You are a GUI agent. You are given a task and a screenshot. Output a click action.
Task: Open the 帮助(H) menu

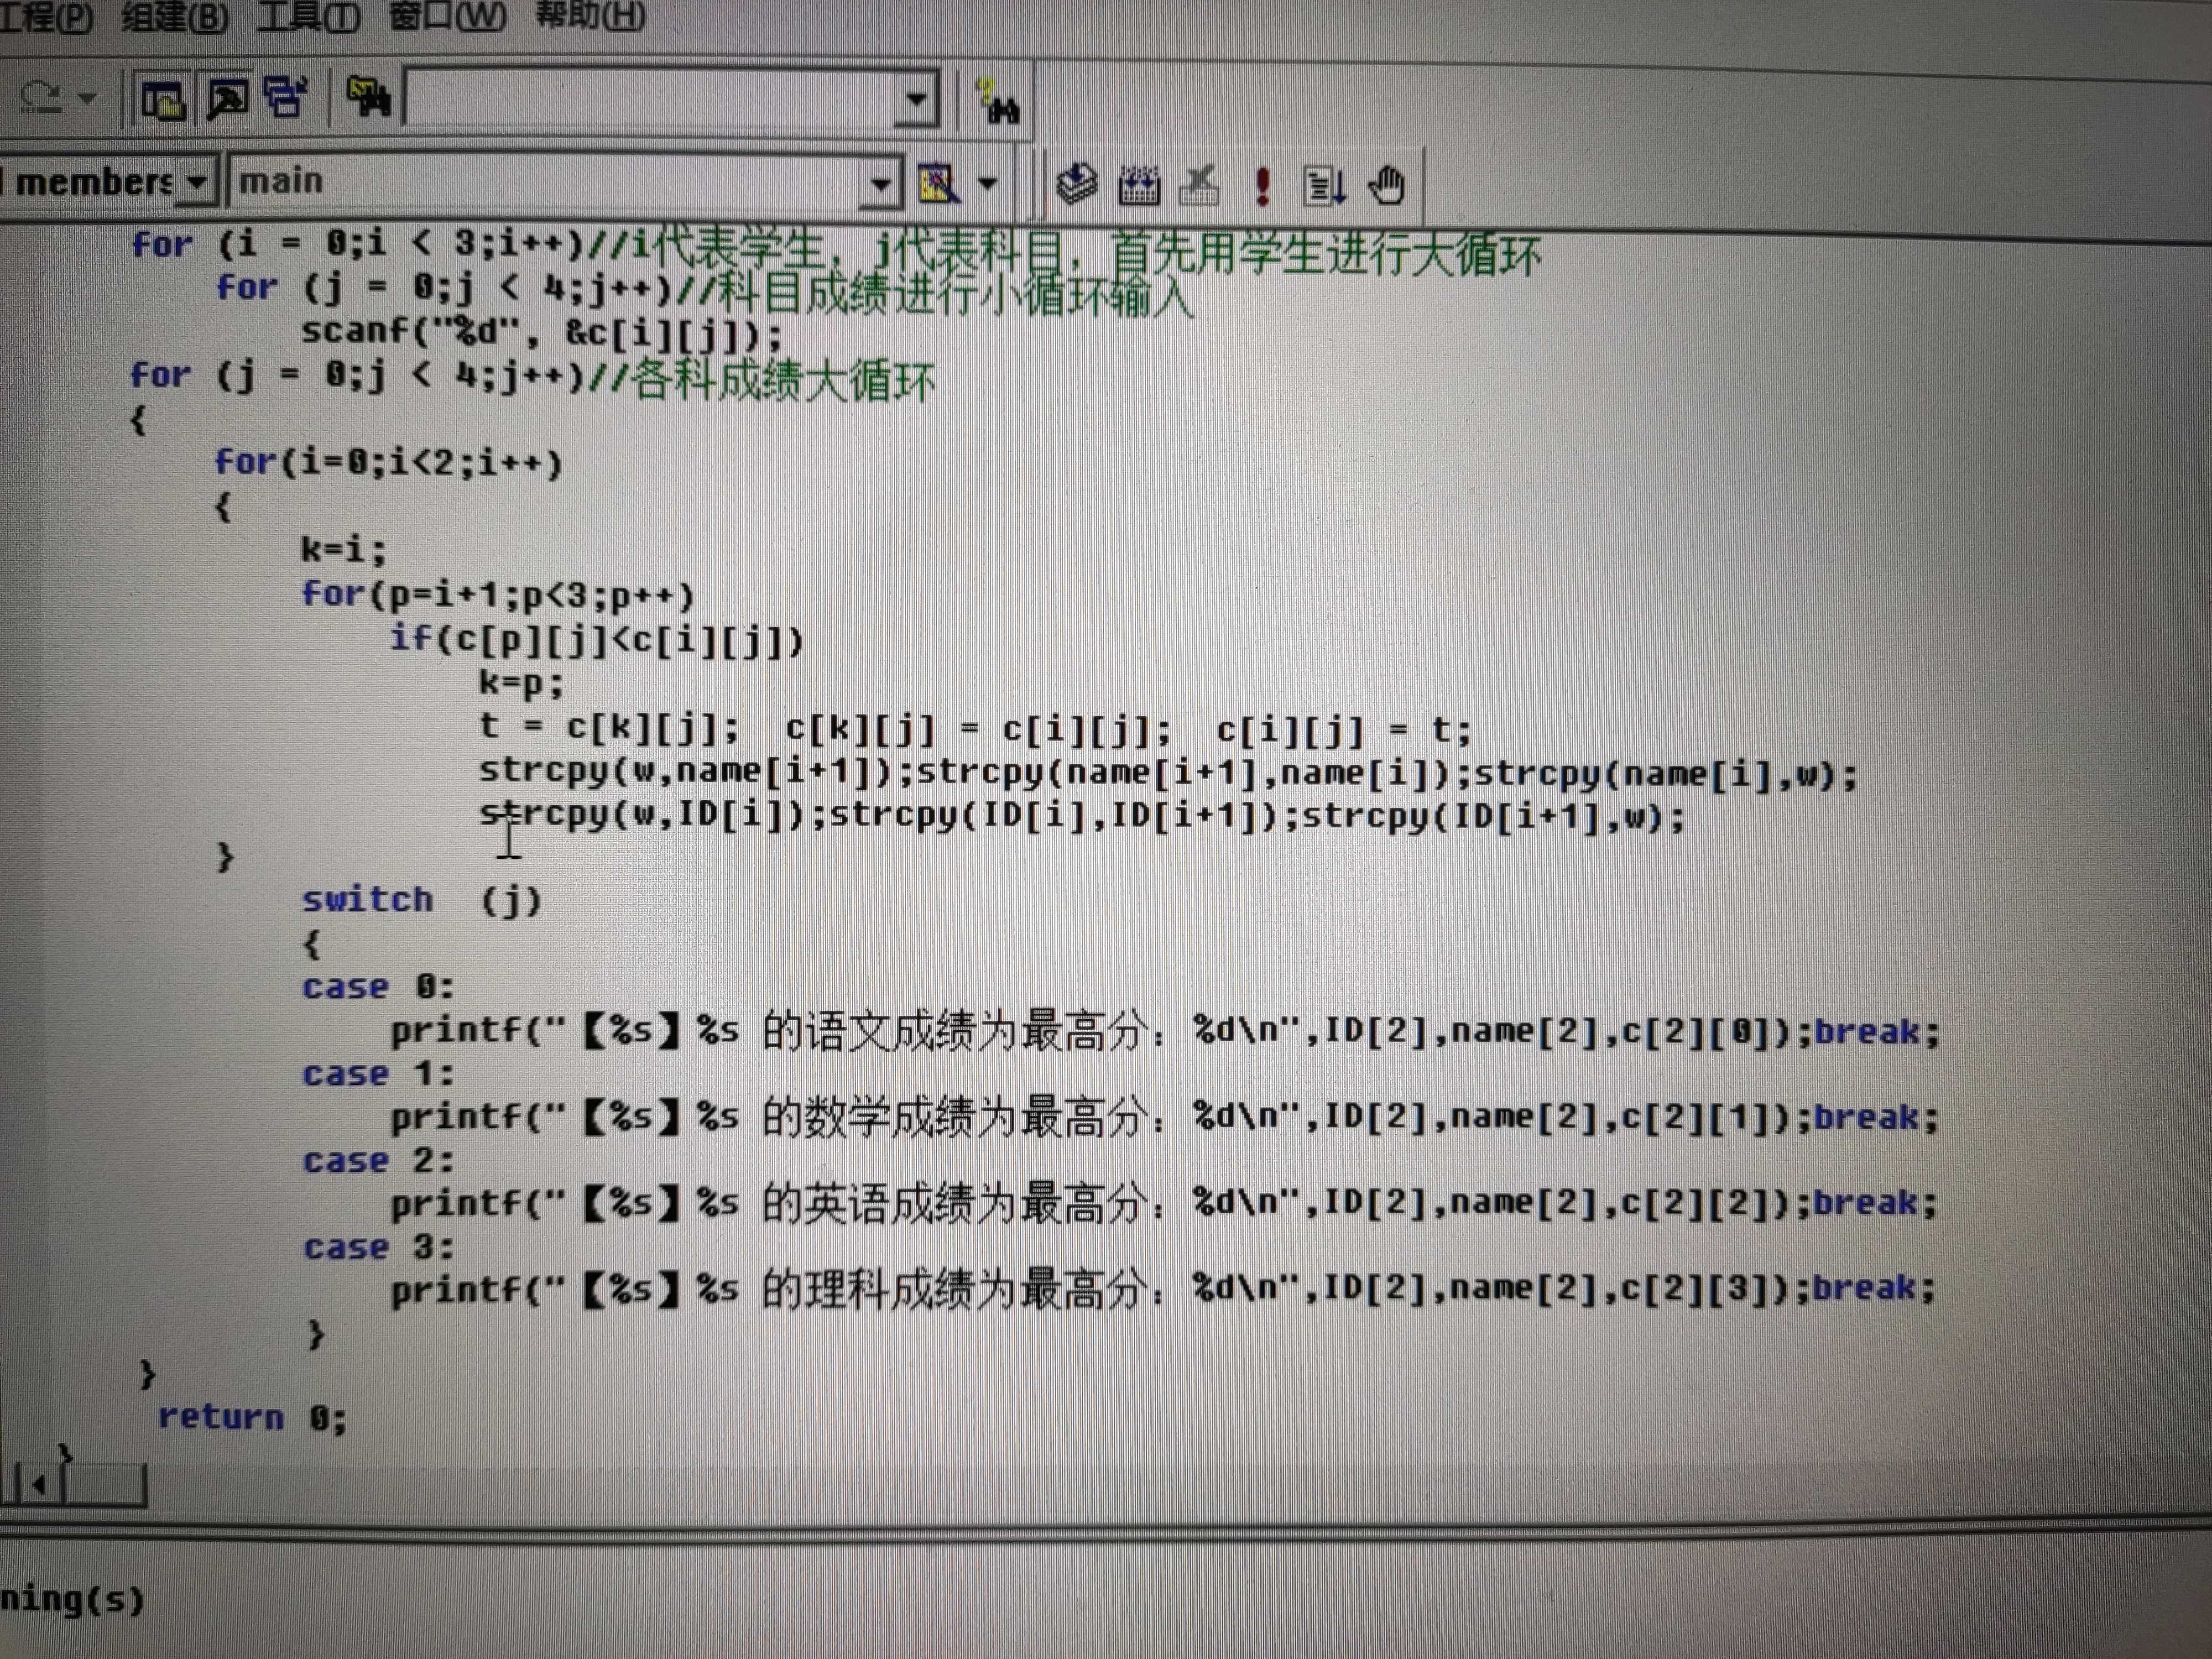pyautogui.click(x=590, y=15)
